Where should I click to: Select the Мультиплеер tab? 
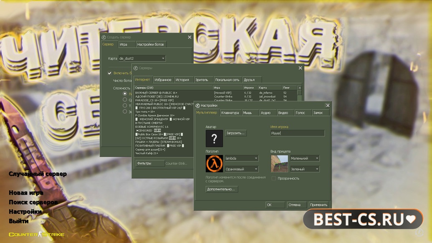(x=207, y=112)
